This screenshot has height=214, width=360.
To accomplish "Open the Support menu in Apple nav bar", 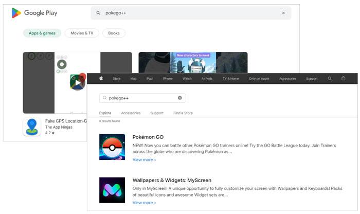I will (312, 79).
